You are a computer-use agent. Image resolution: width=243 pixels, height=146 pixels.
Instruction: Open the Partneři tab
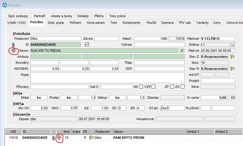(x=40, y=16)
